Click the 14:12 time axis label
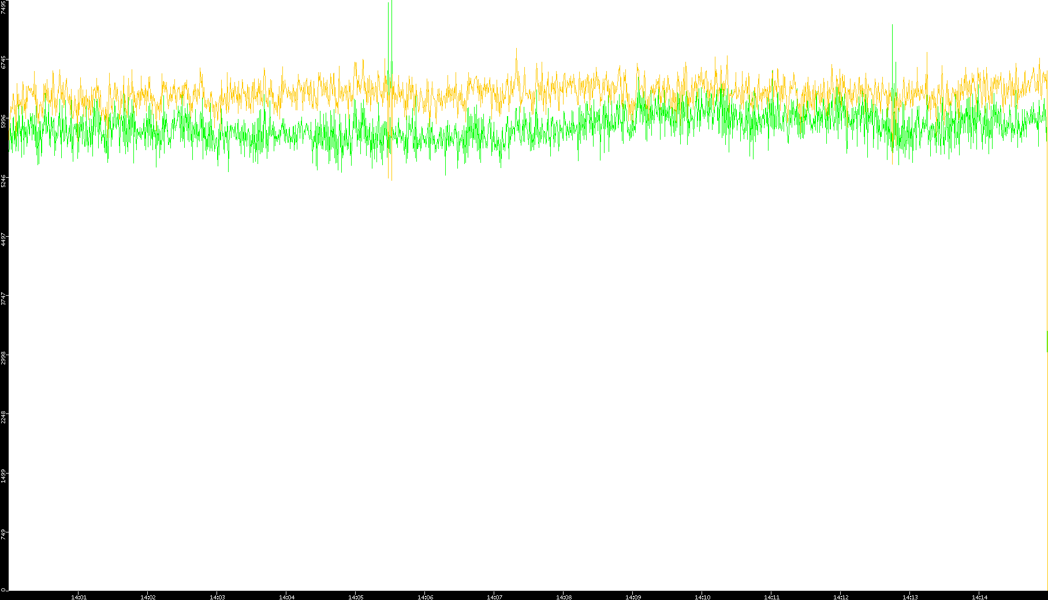This screenshot has height=600, width=1048. pyautogui.click(x=841, y=597)
